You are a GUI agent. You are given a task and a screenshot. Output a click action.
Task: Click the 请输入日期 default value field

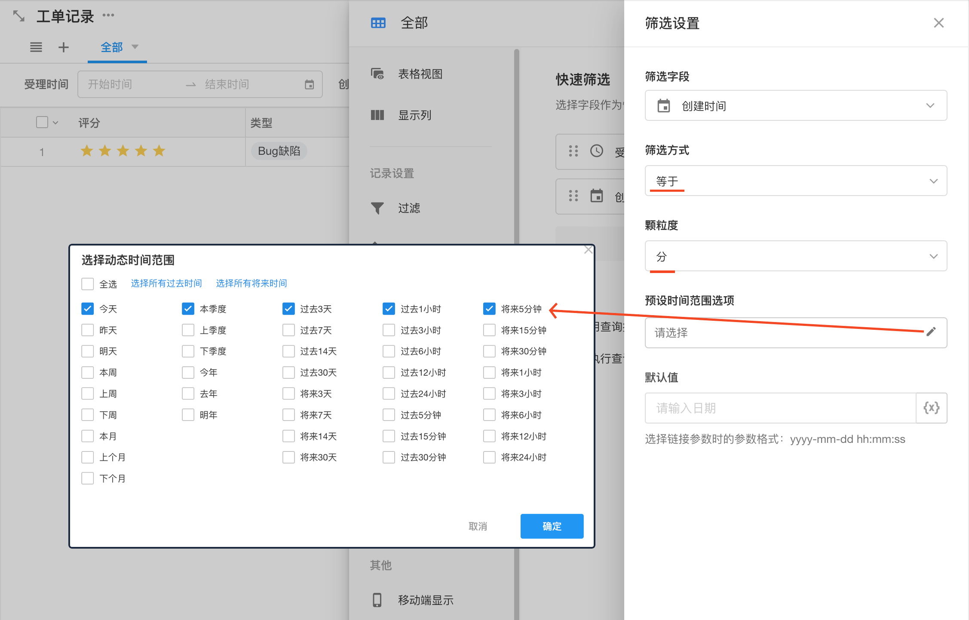(x=780, y=408)
